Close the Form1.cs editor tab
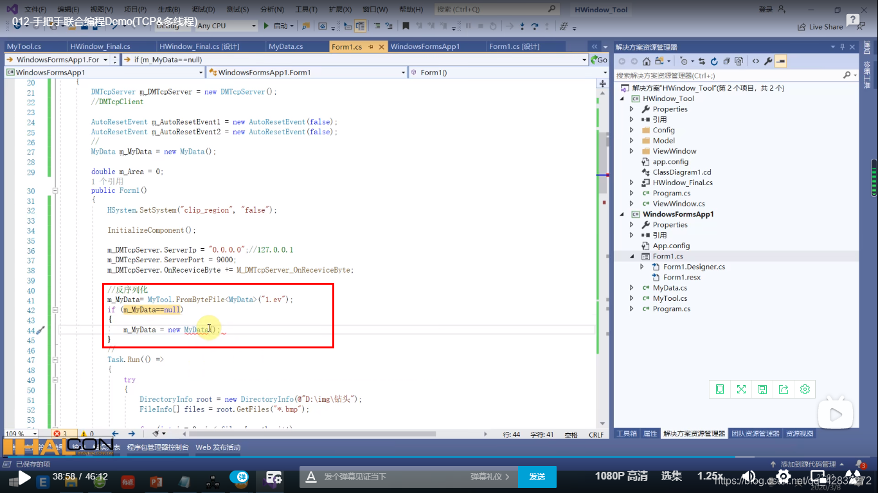 click(382, 47)
